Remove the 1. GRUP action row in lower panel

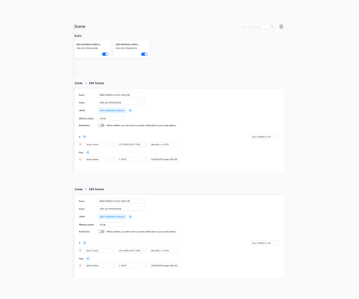[x=80, y=266]
